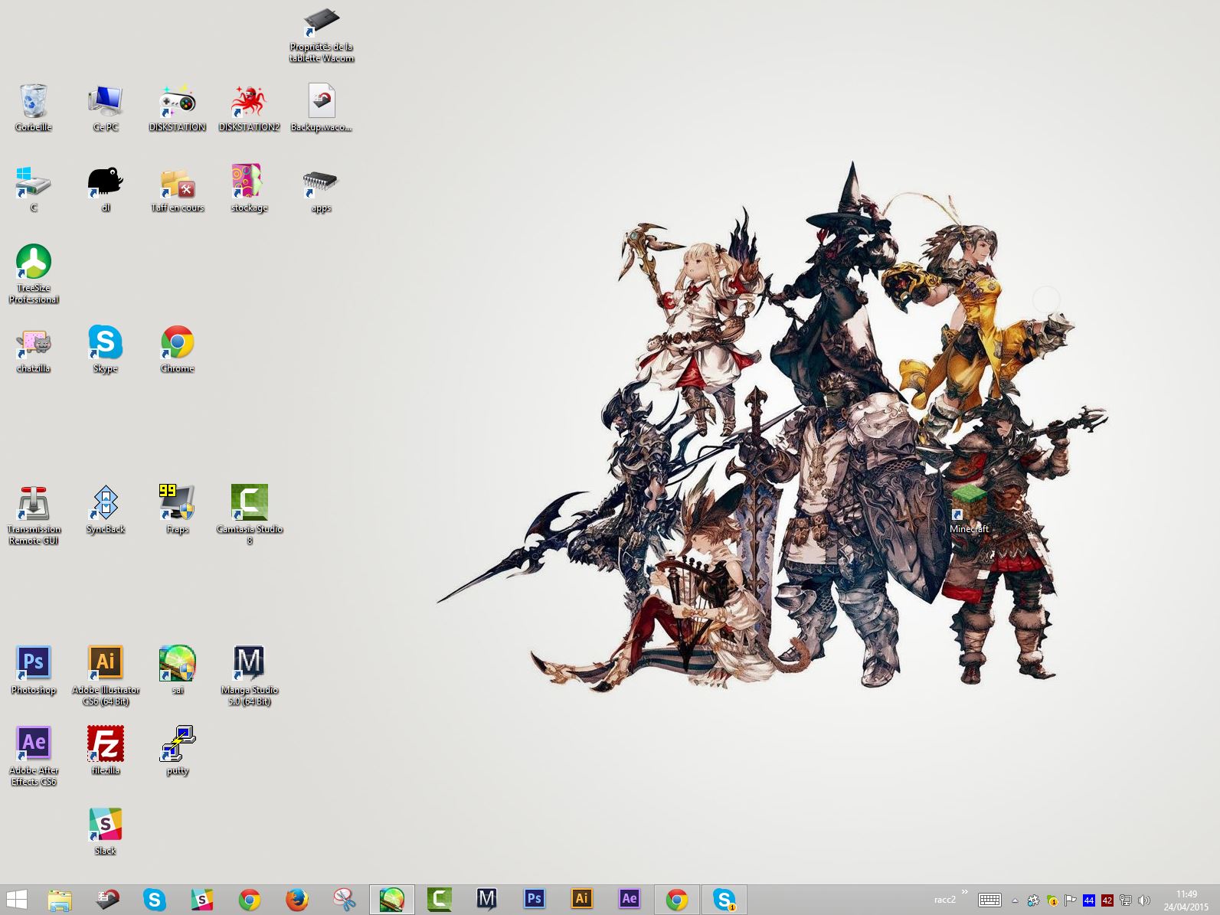This screenshot has width=1220, height=915.
Task: Click the green tray icon with badge 1
Action: click(x=1052, y=900)
